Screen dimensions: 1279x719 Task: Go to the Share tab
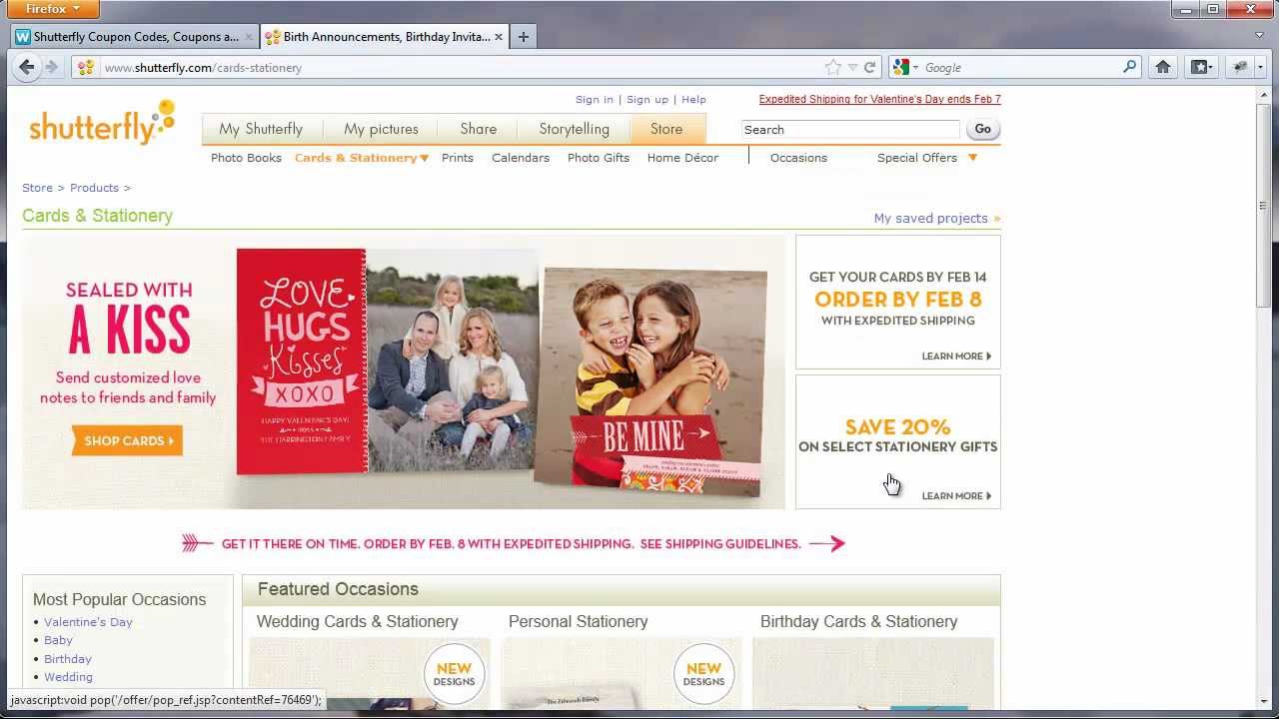coord(479,129)
